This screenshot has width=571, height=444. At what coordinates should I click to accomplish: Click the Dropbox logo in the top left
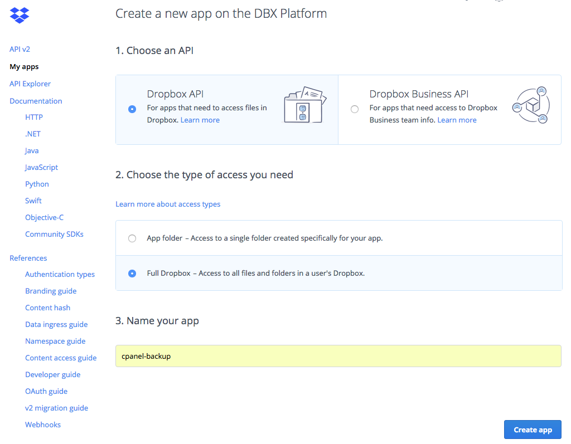19,15
